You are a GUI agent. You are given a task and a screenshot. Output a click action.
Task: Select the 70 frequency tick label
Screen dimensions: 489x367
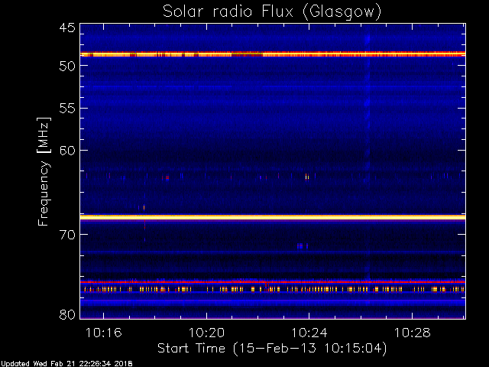click(67, 235)
